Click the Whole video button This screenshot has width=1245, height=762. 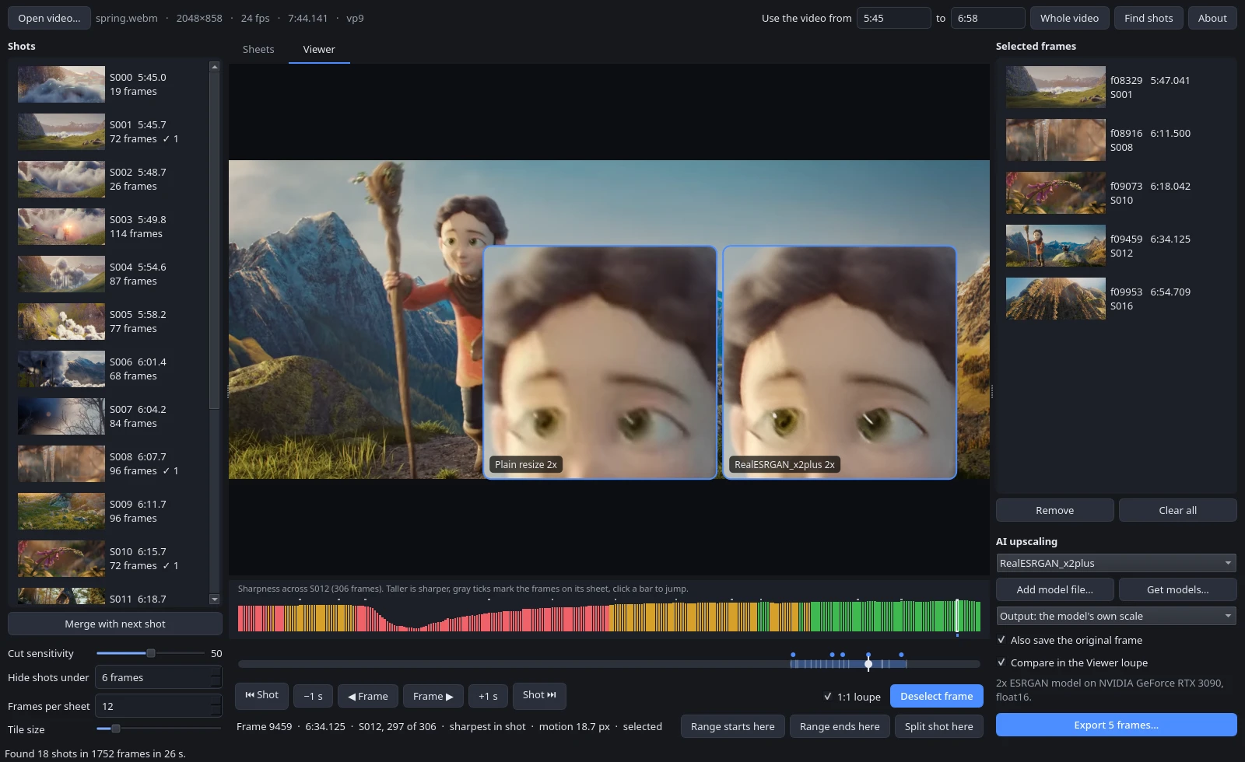click(1069, 19)
